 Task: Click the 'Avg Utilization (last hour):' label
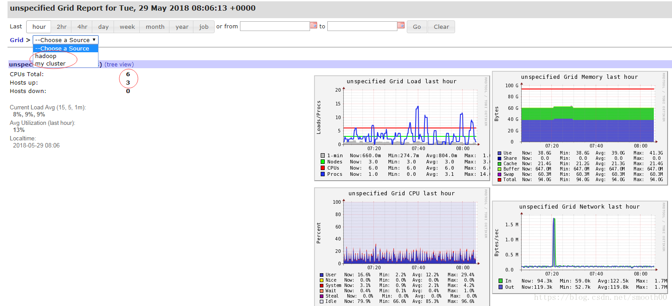point(43,123)
